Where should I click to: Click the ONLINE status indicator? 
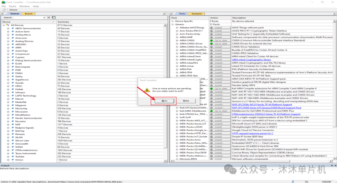[326, 182]
